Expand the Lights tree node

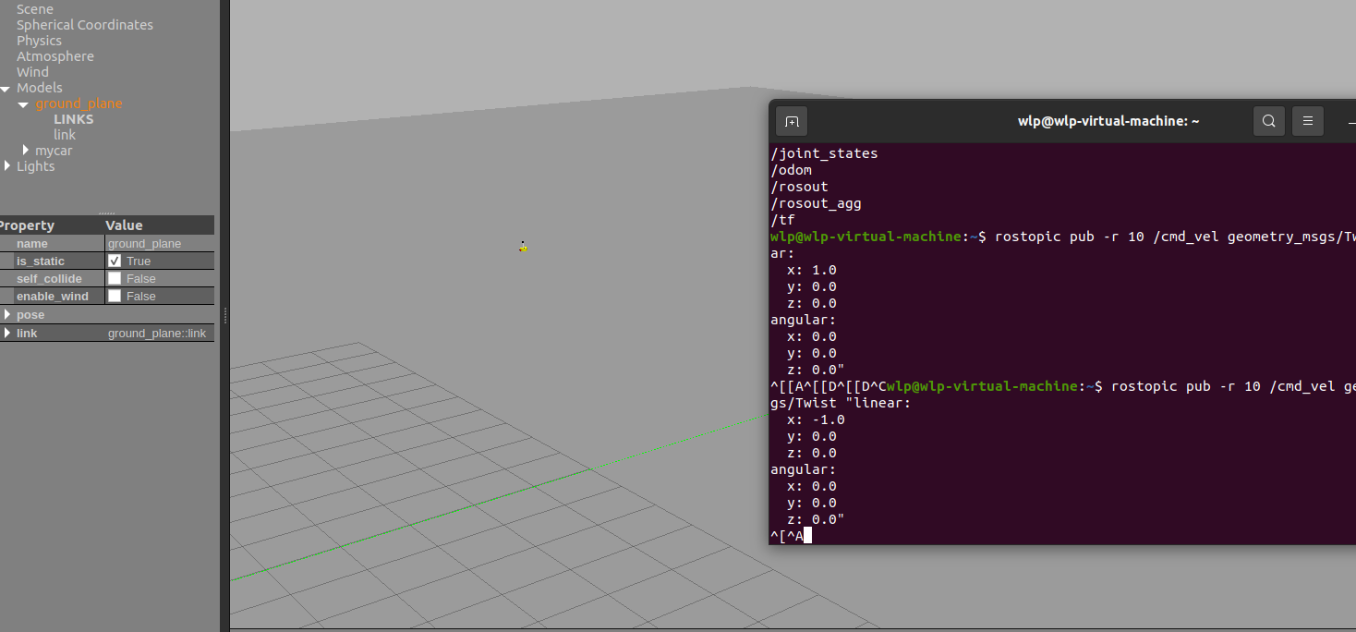click(7, 166)
